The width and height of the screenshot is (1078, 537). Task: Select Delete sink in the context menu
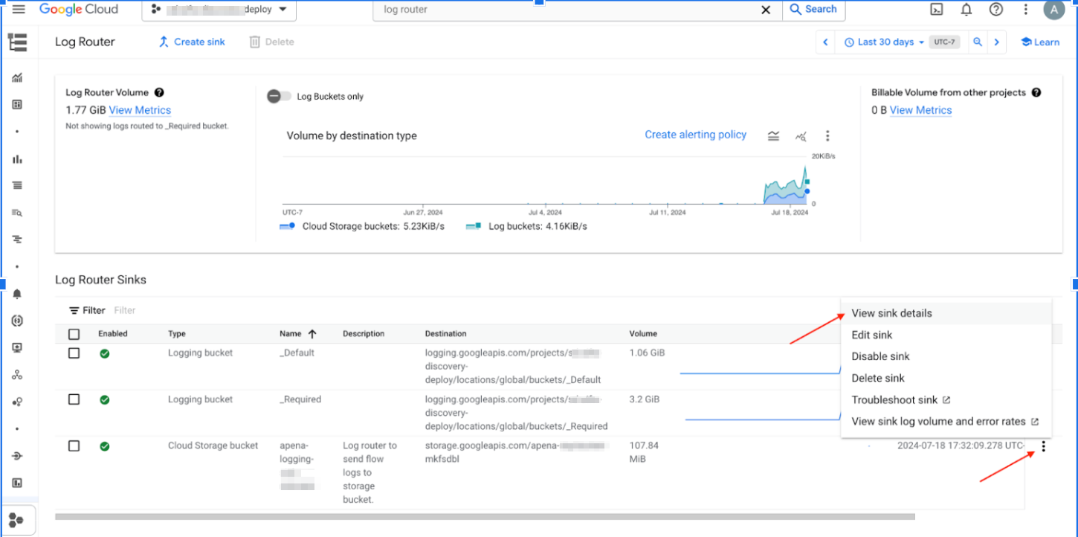click(x=878, y=378)
